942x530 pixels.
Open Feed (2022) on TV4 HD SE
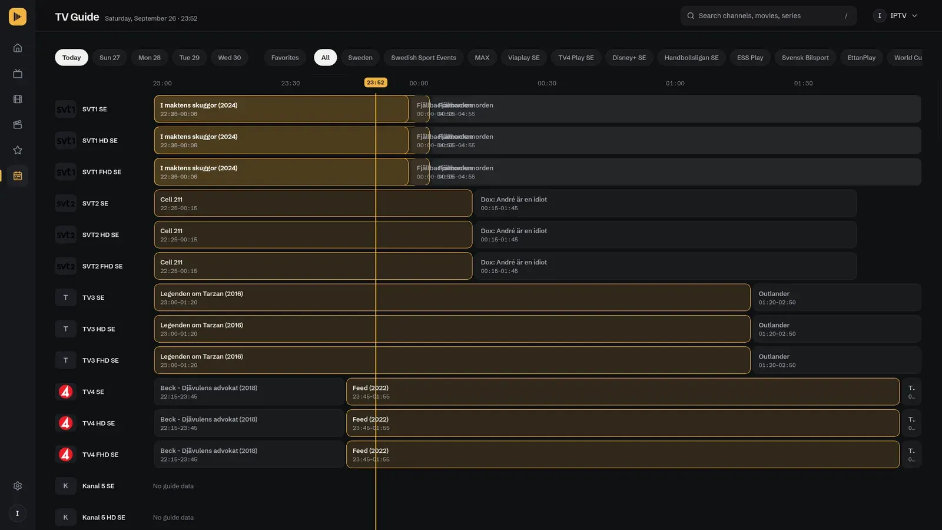(623, 423)
